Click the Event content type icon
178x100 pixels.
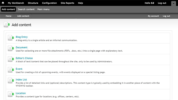pos(11,70)
